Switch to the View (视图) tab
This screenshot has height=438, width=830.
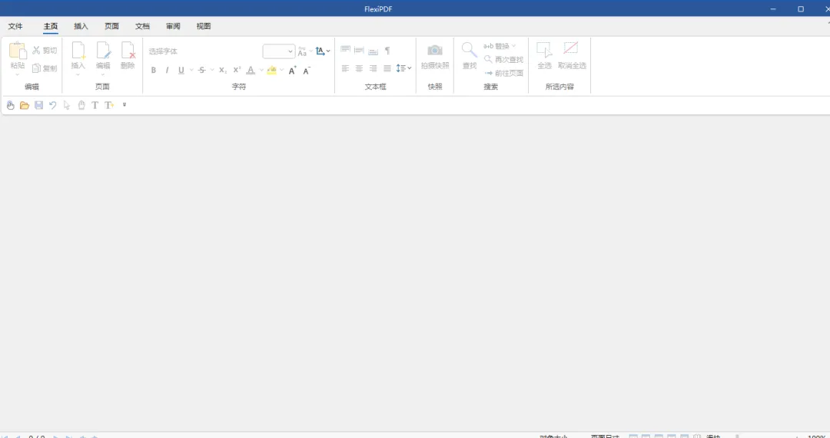pyautogui.click(x=204, y=26)
